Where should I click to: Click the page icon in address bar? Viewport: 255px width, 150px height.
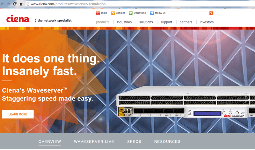coord(28,4)
